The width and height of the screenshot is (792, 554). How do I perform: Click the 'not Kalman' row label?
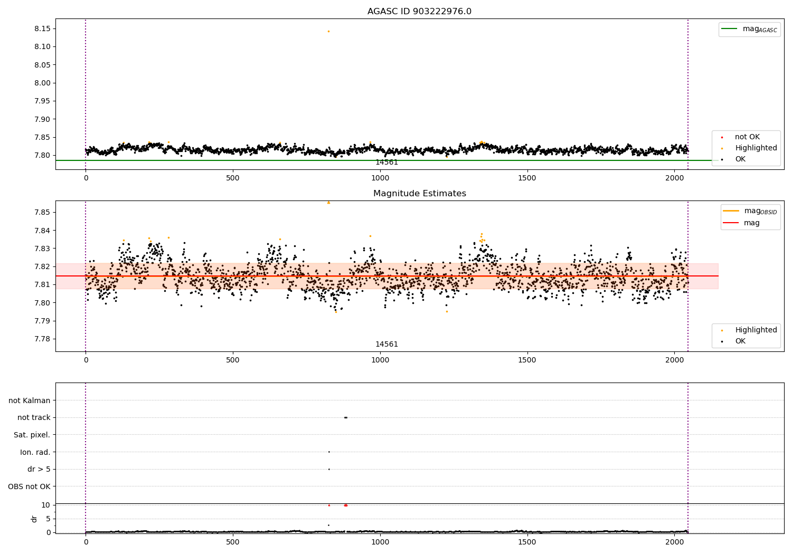click(x=30, y=400)
